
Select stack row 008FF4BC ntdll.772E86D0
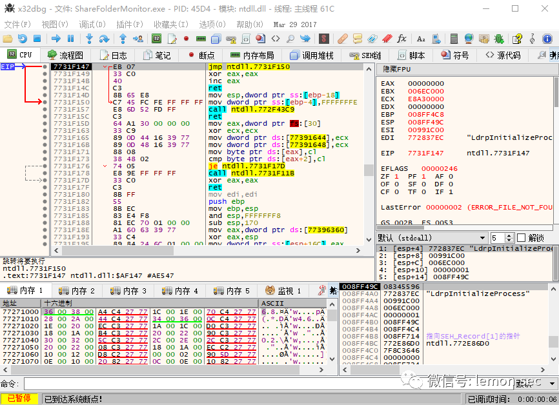(444, 343)
